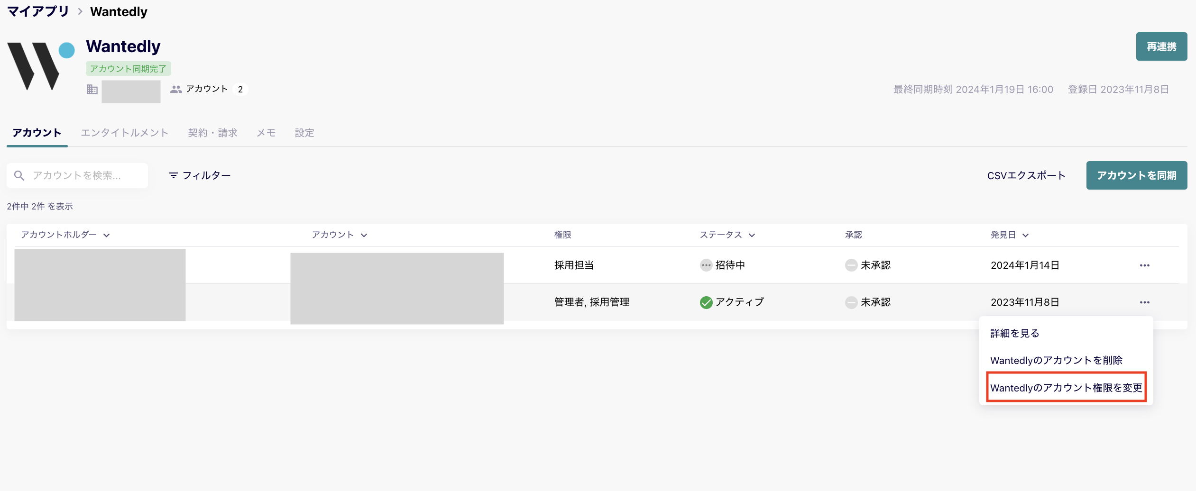Sort by アカウントホルダー column chevron
The height and width of the screenshot is (491, 1196).
click(107, 235)
